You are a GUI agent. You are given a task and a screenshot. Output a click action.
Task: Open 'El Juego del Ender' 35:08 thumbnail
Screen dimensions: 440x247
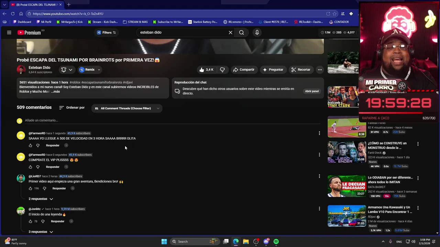click(x=347, y=152)
